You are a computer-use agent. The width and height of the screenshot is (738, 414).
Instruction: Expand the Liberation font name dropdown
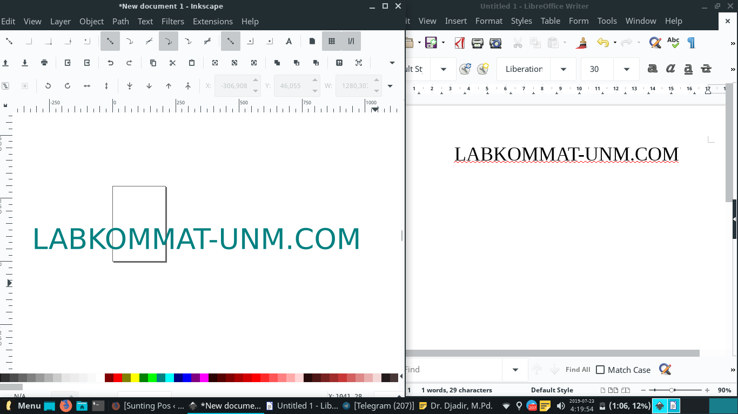click(x=563, y=69)
